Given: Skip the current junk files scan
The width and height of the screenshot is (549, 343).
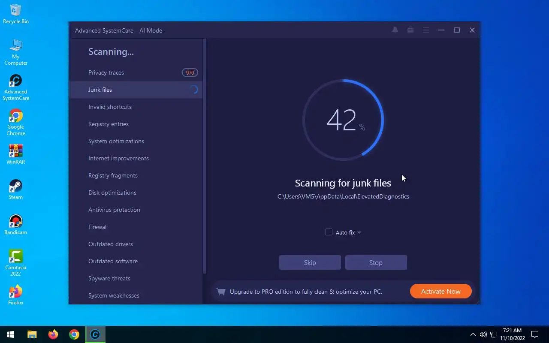Looking at the screenshot, I should click(310, 262).
